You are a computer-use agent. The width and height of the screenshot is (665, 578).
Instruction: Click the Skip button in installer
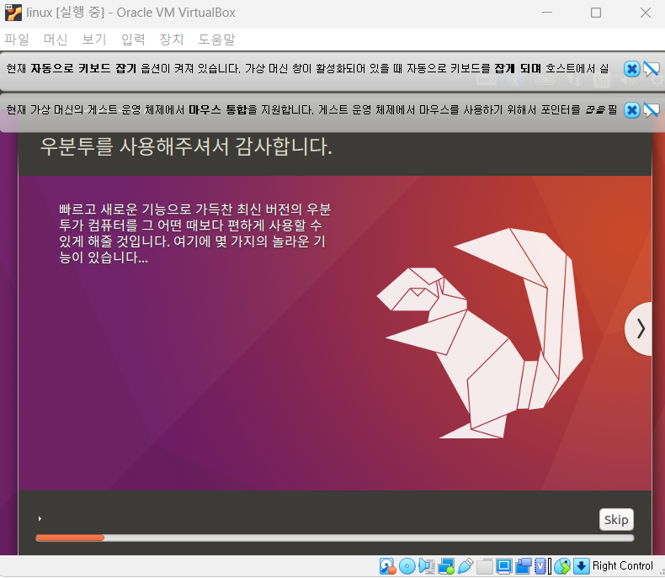(616, 519)
